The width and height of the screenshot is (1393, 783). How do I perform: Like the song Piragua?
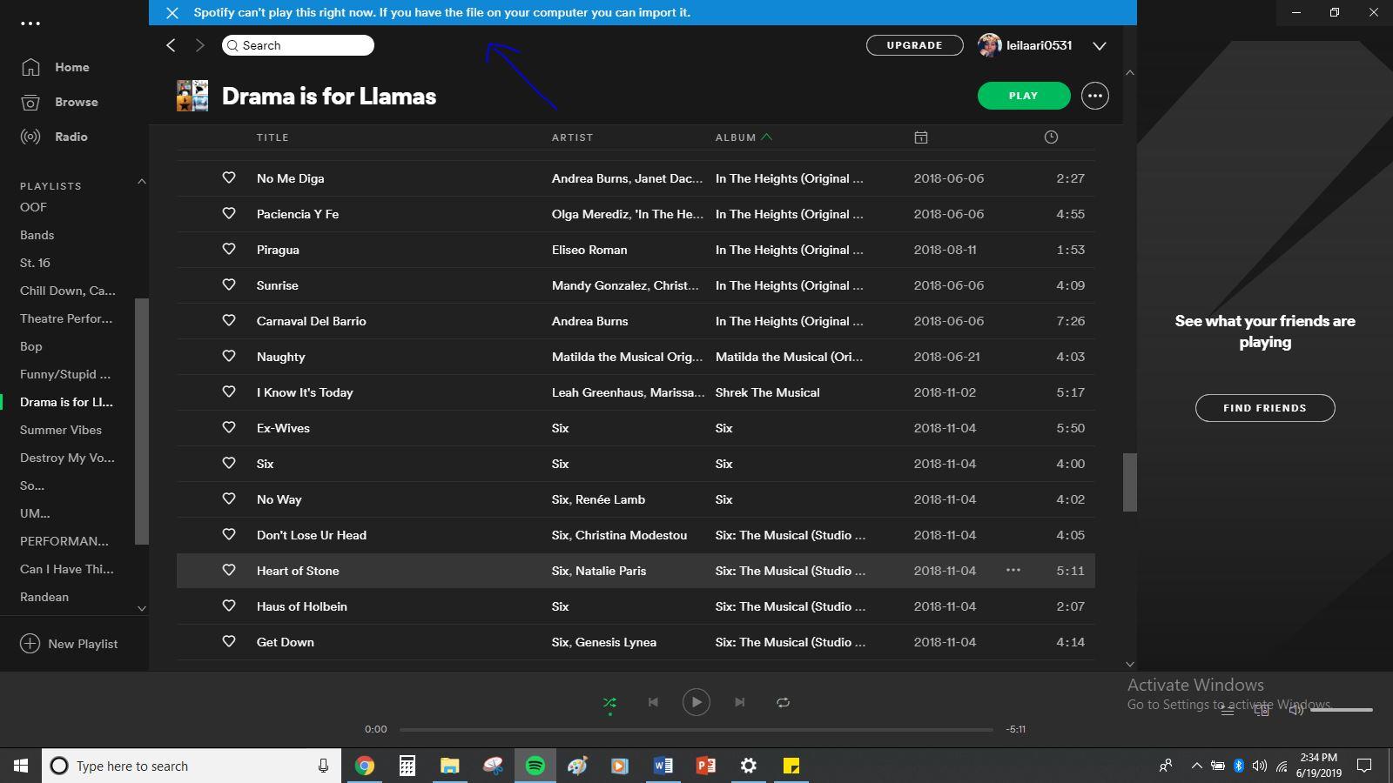coord(229,249)
